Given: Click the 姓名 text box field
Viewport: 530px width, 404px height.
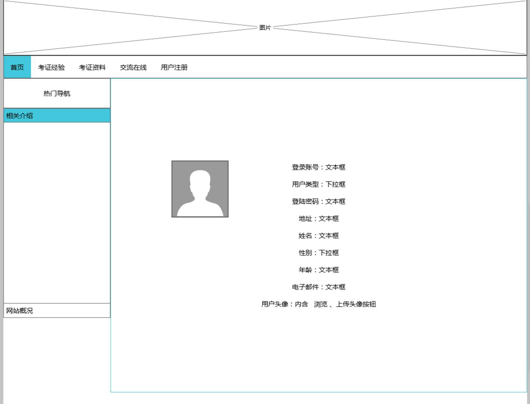Looking at the screenshot, I should pyautogui.click(x=319, y=236).
